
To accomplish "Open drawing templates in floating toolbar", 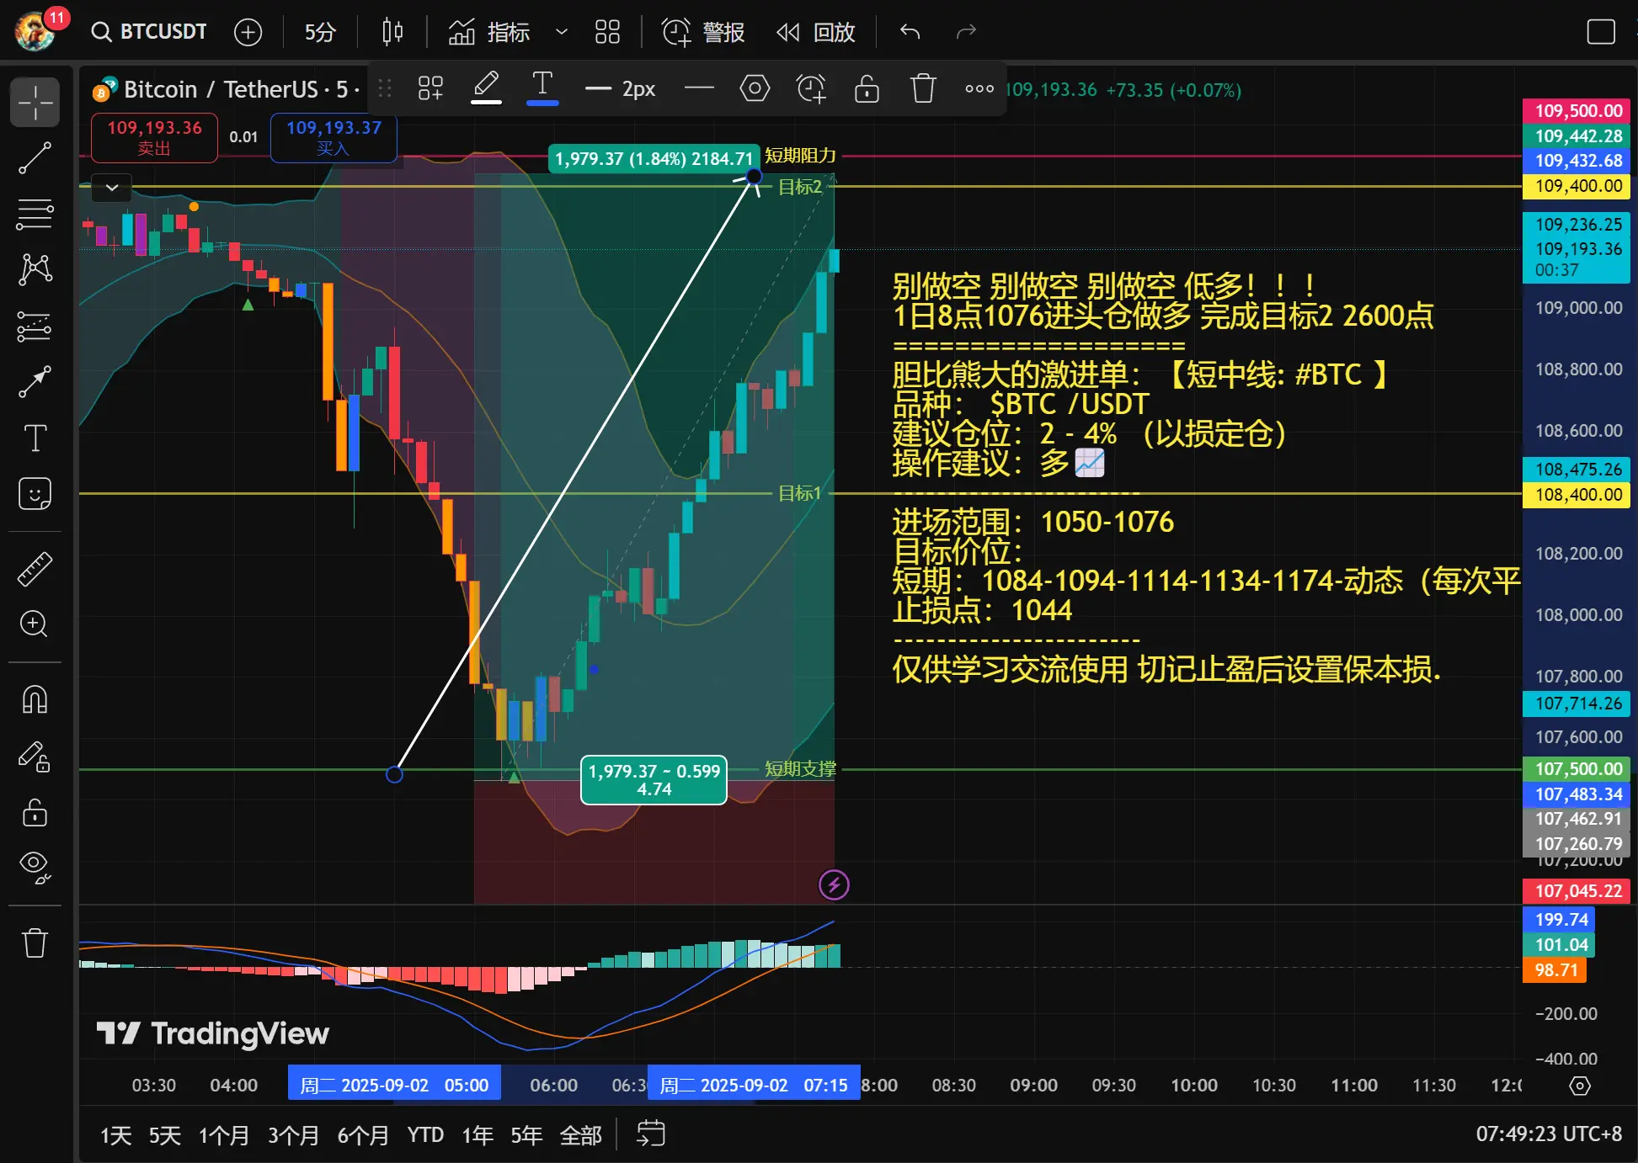I will (x=431, y=88).
